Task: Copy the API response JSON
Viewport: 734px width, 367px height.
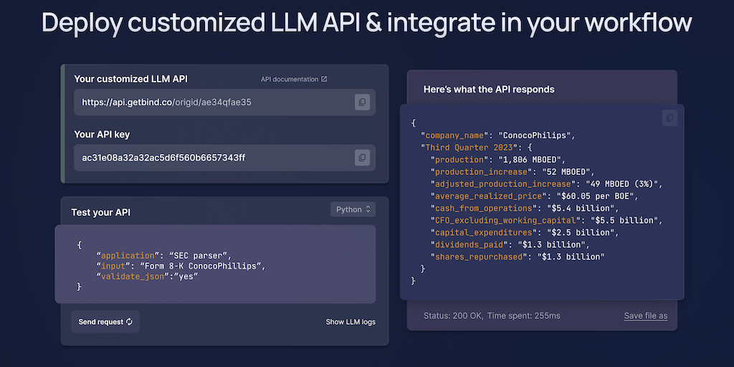Action: pyautogui.click(x=669, y=118)
